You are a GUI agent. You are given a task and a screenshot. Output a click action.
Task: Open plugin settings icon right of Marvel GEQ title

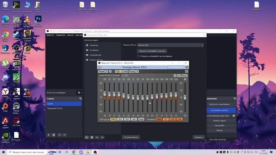pyautogui.click(x=187, y=67)
